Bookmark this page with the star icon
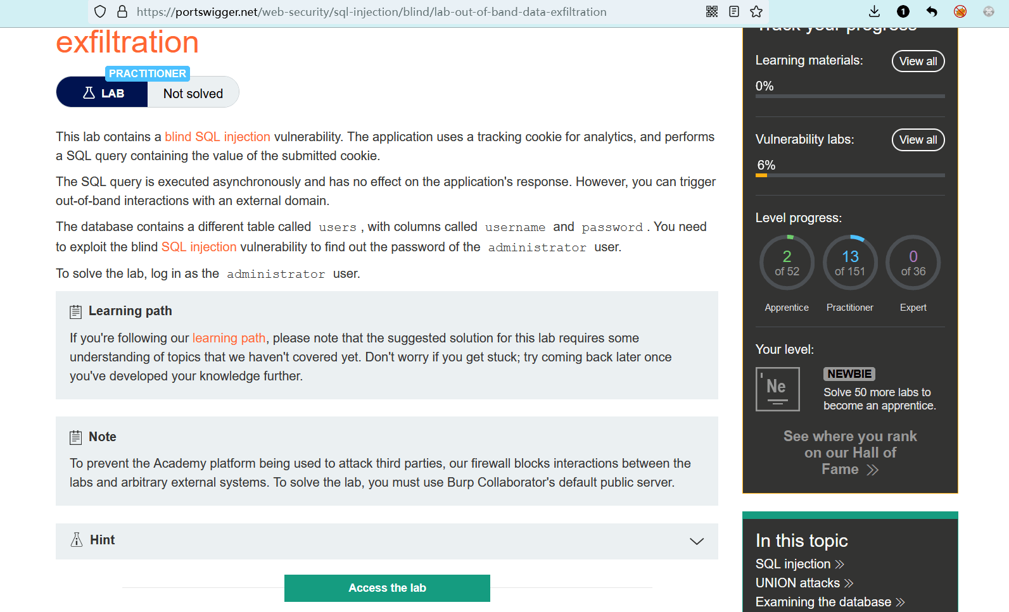The image size is (1009, 612). (756, 11)
